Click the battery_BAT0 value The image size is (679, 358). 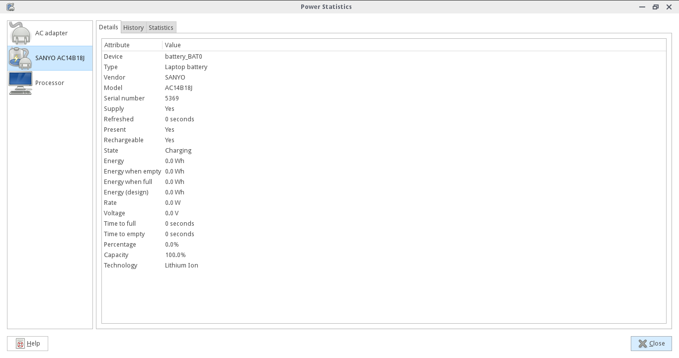click(x=183, y=57)
